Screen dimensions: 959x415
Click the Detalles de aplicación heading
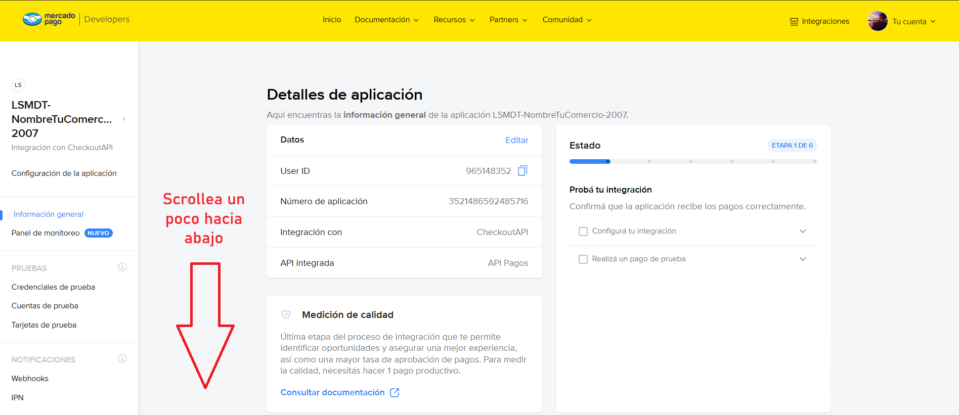point(344,95)
